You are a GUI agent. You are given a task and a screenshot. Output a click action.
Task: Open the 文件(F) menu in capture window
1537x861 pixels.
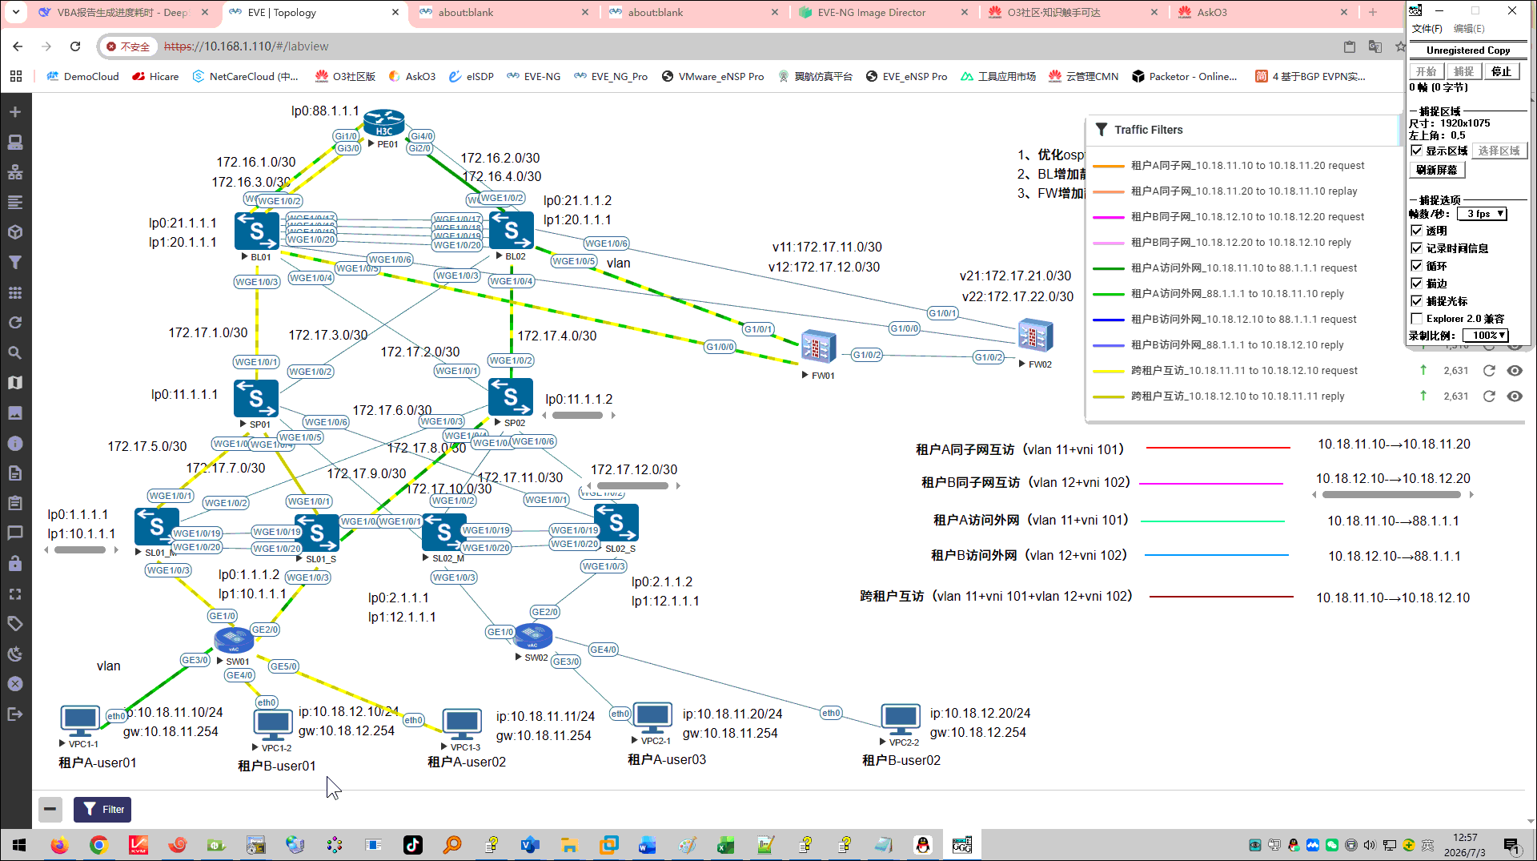[x=1427, y=29]
